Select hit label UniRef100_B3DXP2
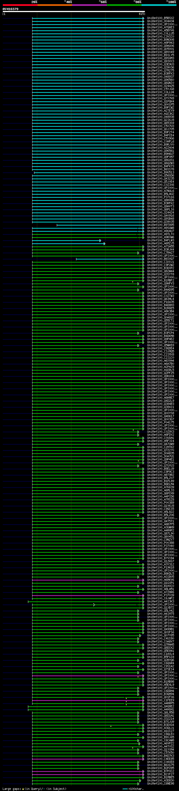 click(x=161, y=268)
